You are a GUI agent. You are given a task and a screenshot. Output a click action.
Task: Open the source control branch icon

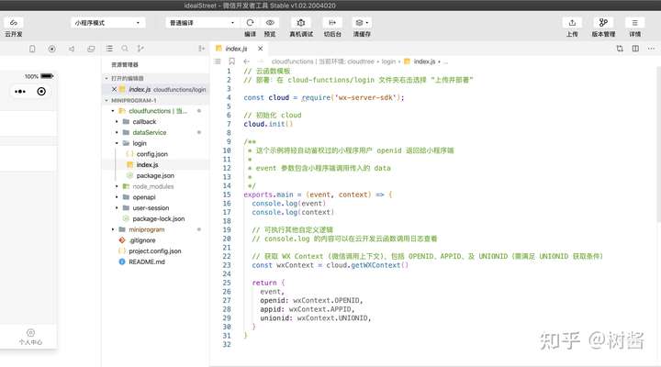tap(140, 49)
